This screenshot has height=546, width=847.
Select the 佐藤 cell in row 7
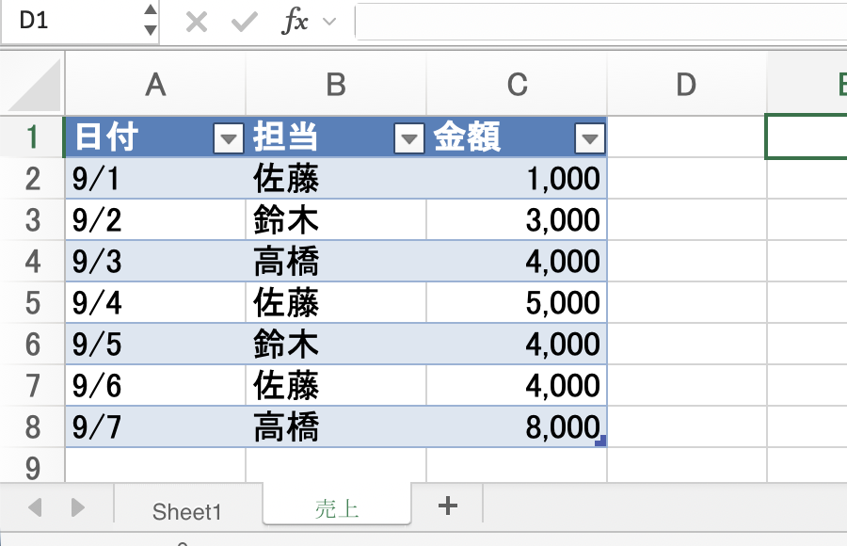[336, 385]
